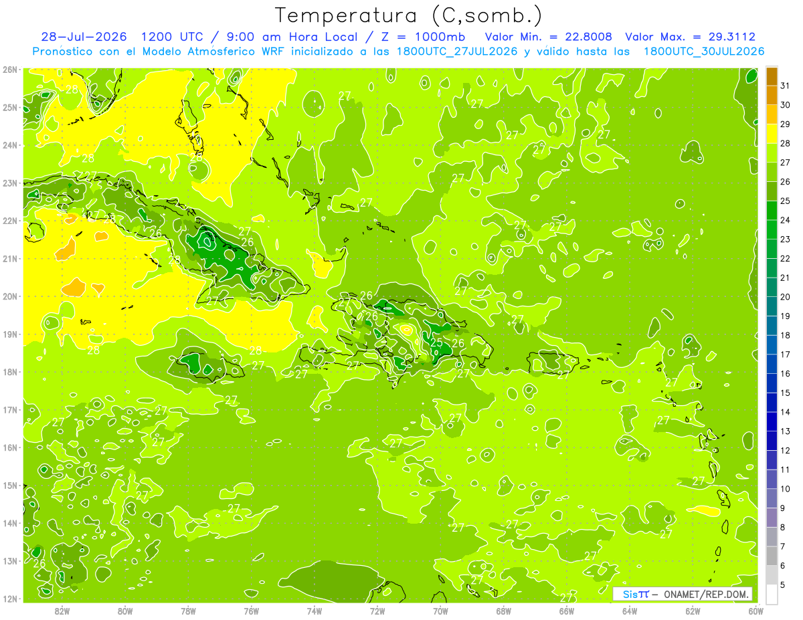The image size is (803, 620).
Task: Click the "25" contour label over Hispaniola
Action: click(x=436, y=343)
